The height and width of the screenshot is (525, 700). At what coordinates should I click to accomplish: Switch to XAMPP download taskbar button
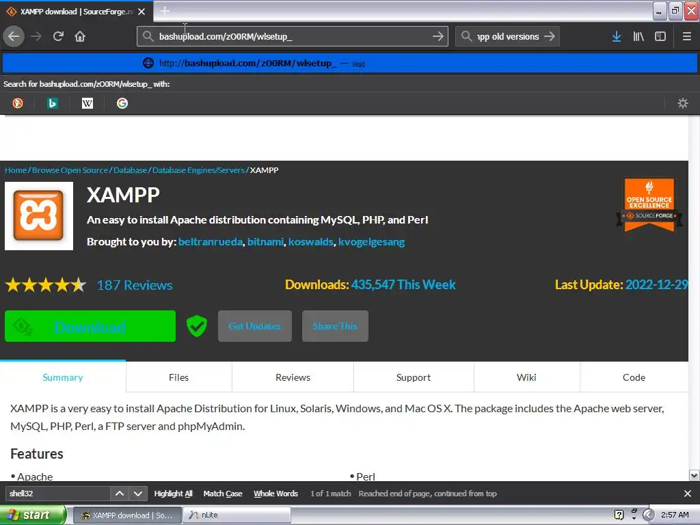[127, 515]
